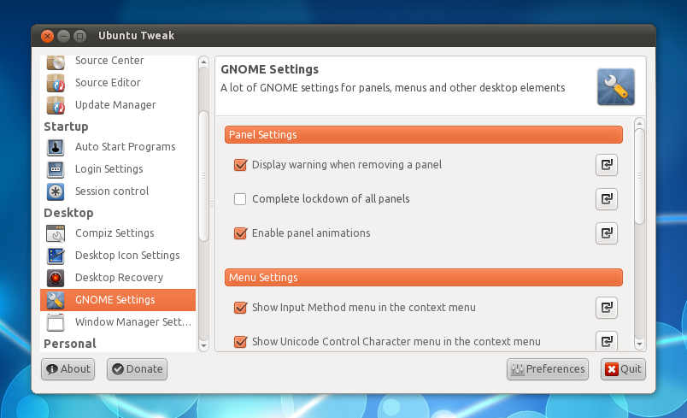Toggle 'Display warning when removing a panel' checkbox
The width and height of the screenshot is (687, 418).
click(x=240, y=165)
